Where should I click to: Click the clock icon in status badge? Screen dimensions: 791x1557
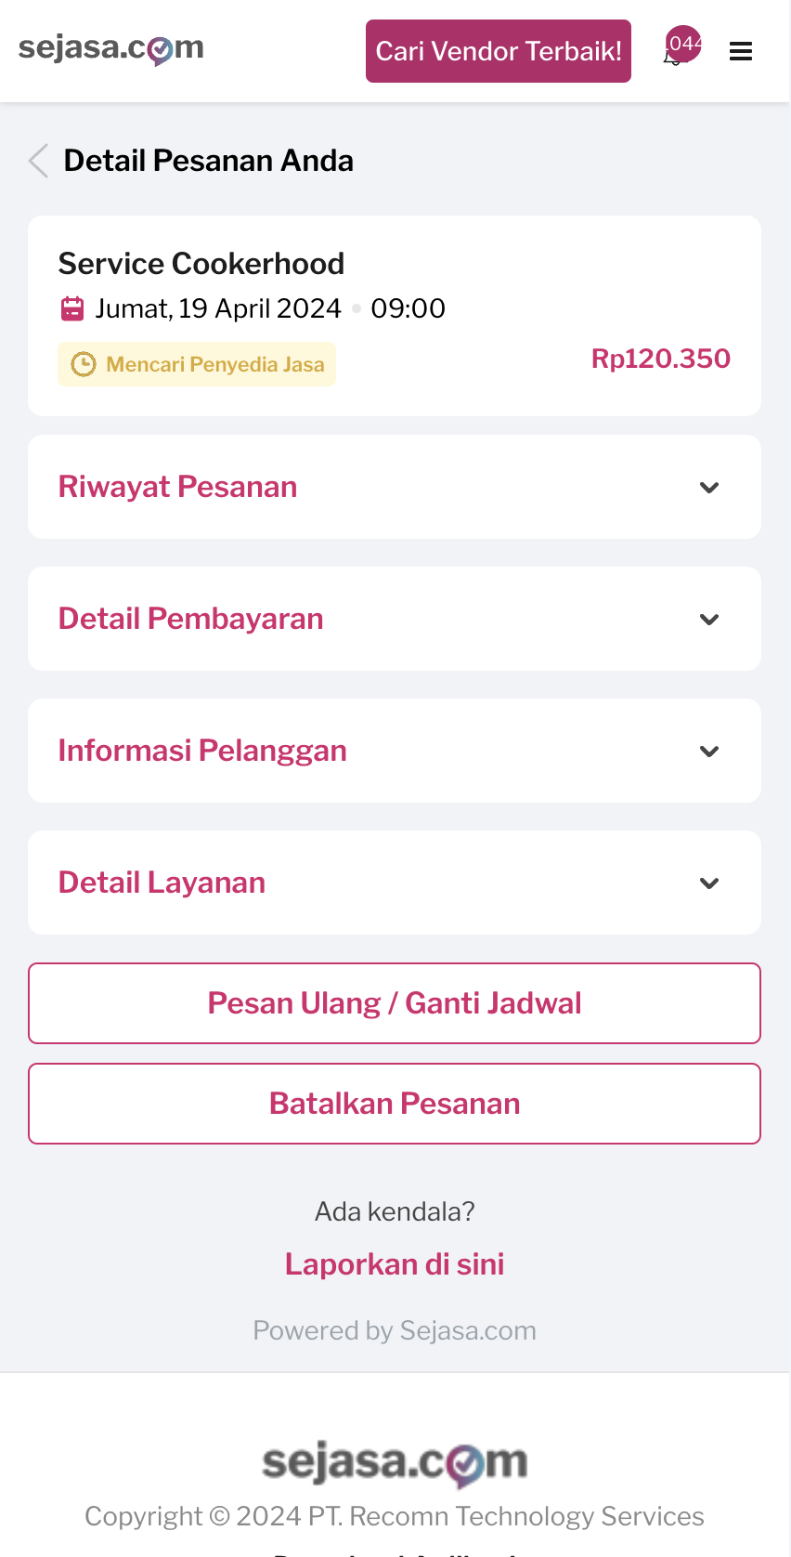[x=84, y=364]
